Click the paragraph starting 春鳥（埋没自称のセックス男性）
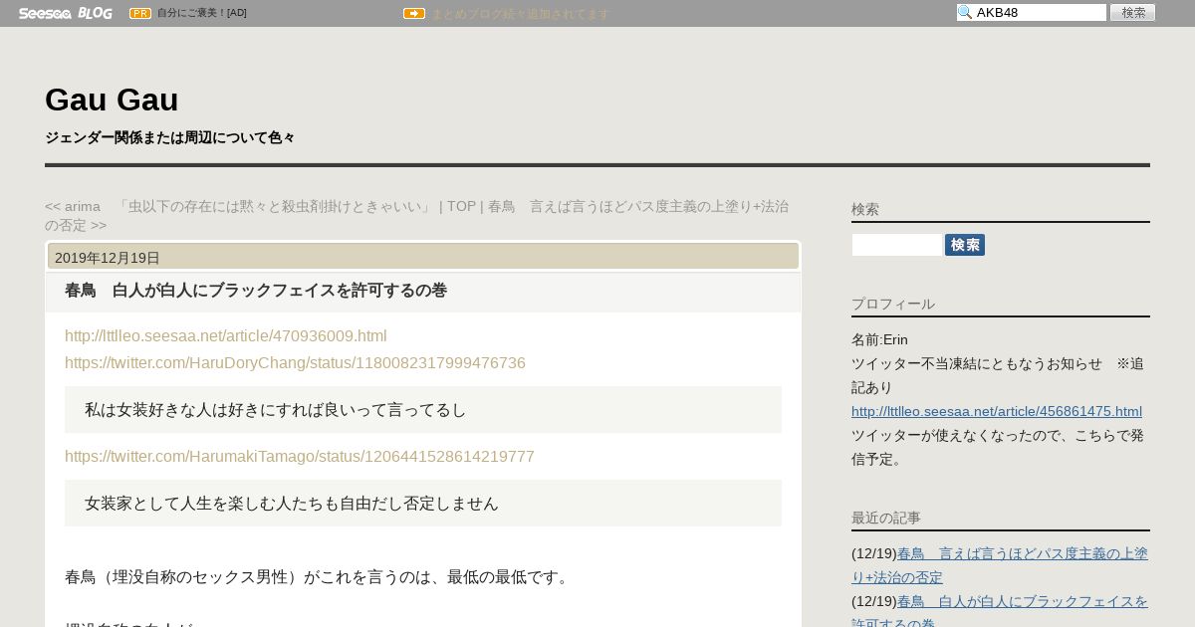The image size is (1195, 627). point(319,576)
